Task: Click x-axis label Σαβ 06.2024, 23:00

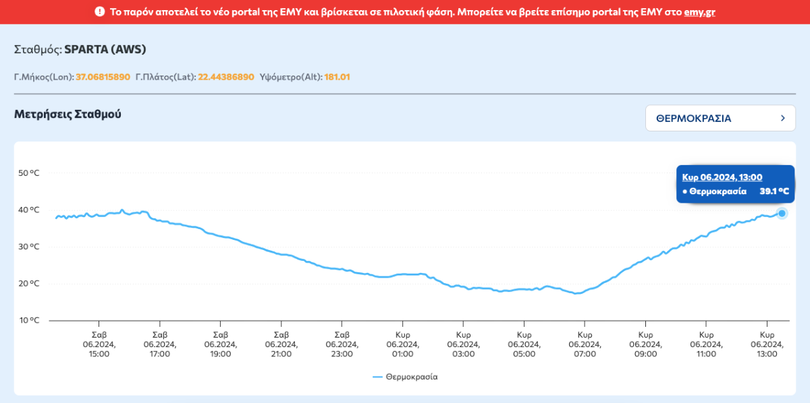Action: coord(342,344)
